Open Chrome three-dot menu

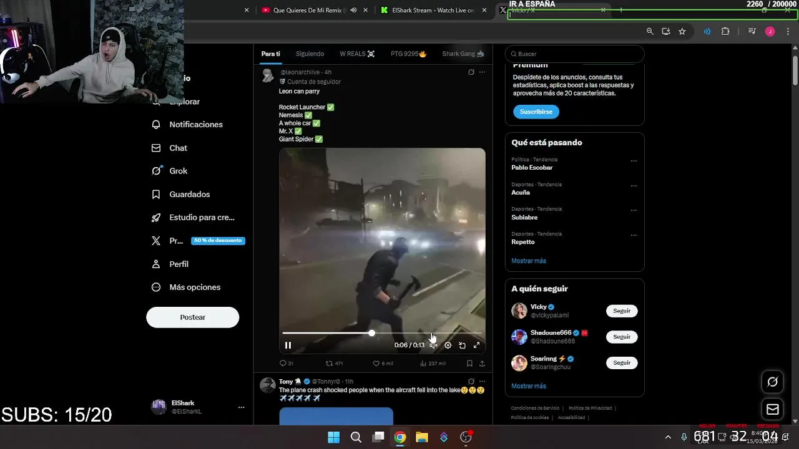pos(787,31)
